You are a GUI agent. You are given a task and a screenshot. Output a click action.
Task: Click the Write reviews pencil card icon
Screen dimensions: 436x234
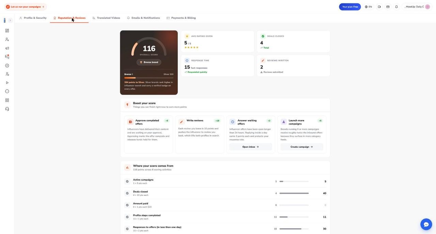pyautogui.click(x=182, y=122)
